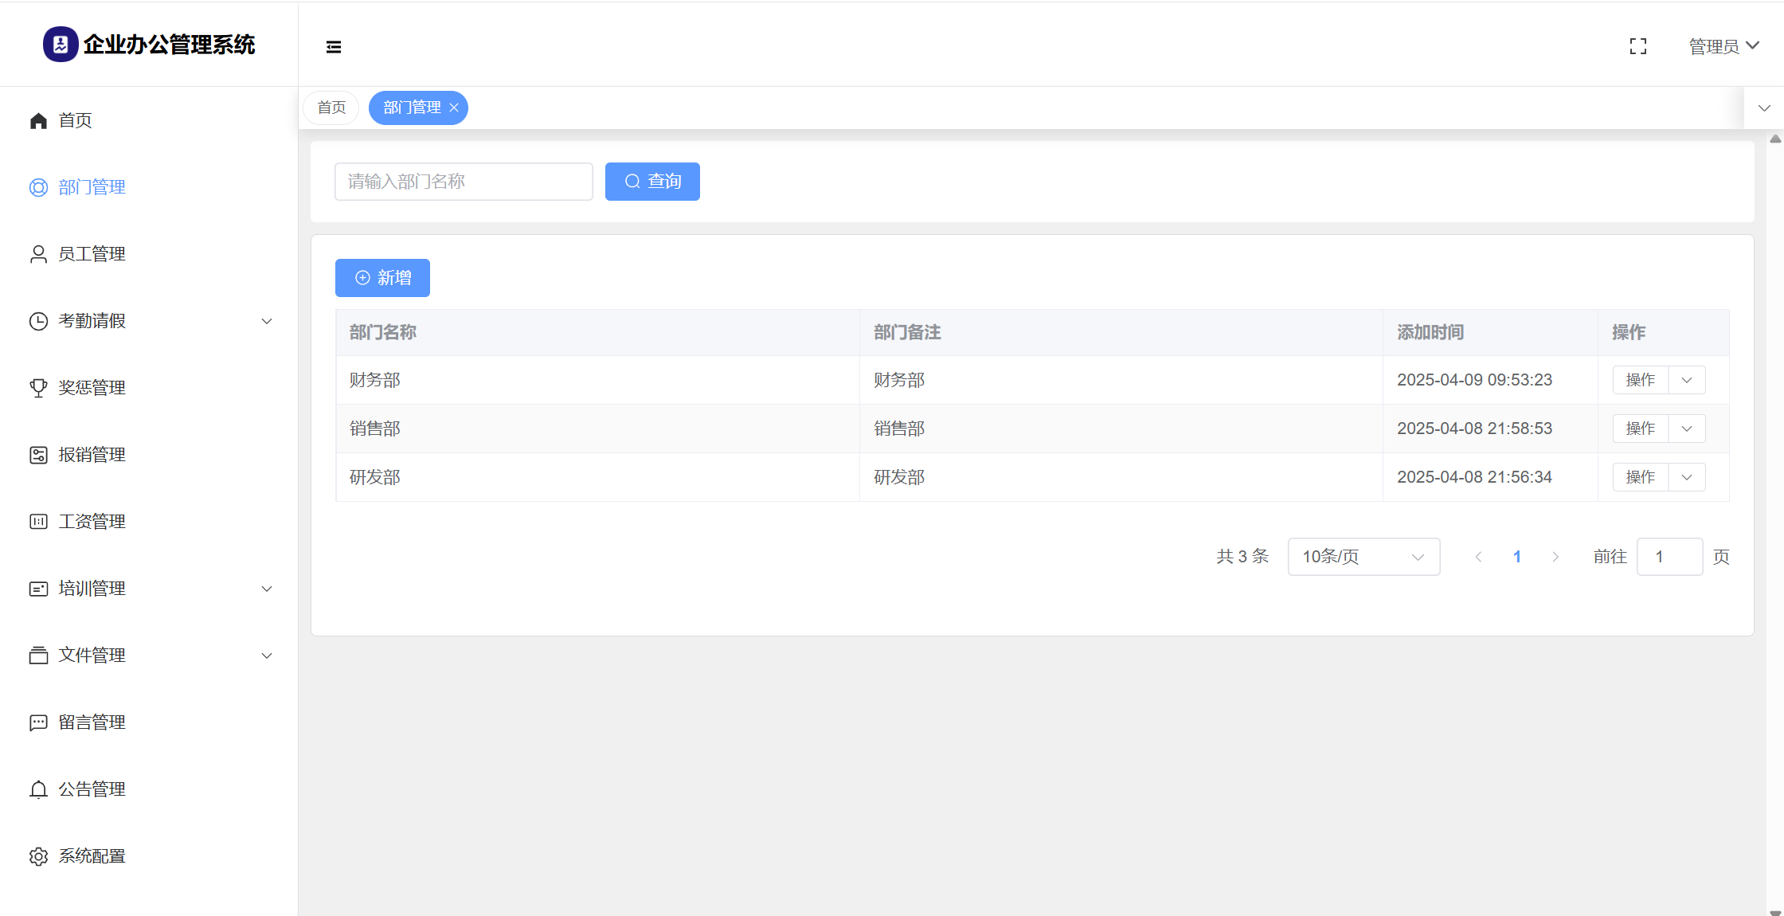Open the 10条/页 page size dropdown
The image size is (1784, 916).
coord(1363,557)
